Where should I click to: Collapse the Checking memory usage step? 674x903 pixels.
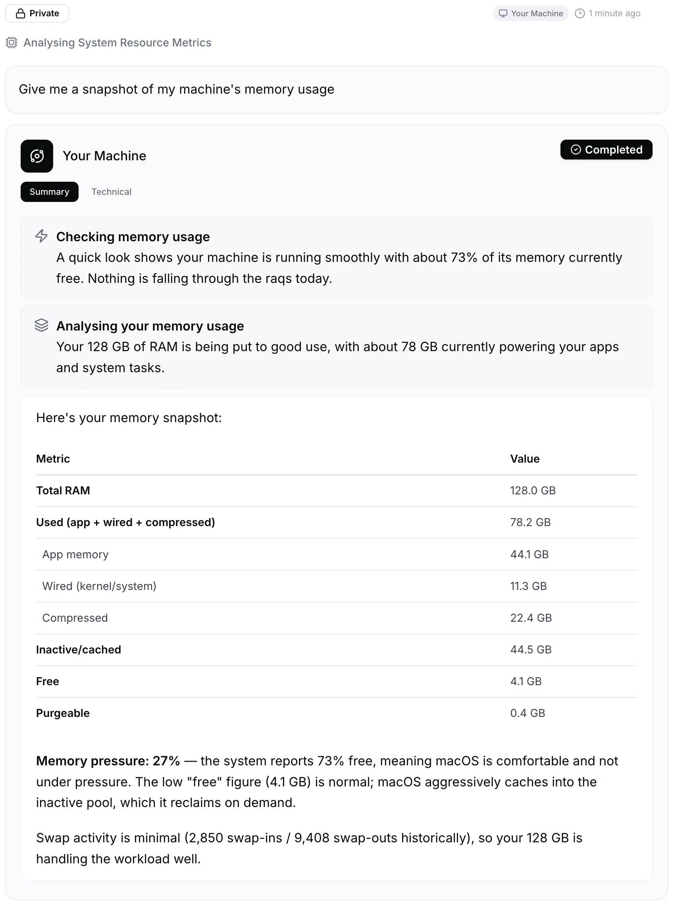point(133,236)
